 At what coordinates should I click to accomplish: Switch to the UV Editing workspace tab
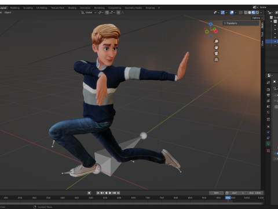click(42, 8)
